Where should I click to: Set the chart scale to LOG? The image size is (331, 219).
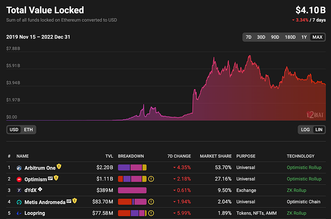click(305, 130)
